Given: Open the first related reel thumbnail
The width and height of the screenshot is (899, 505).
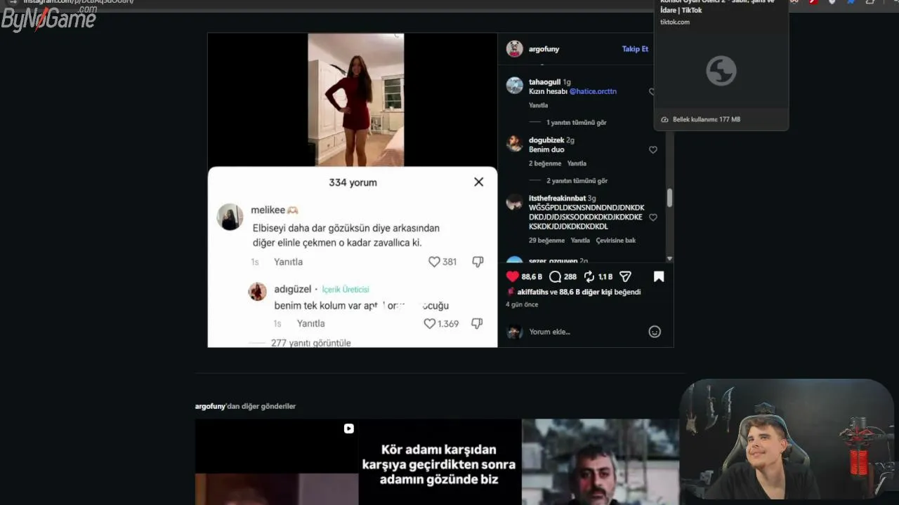Looking at the screenshot, I should 277,462.
